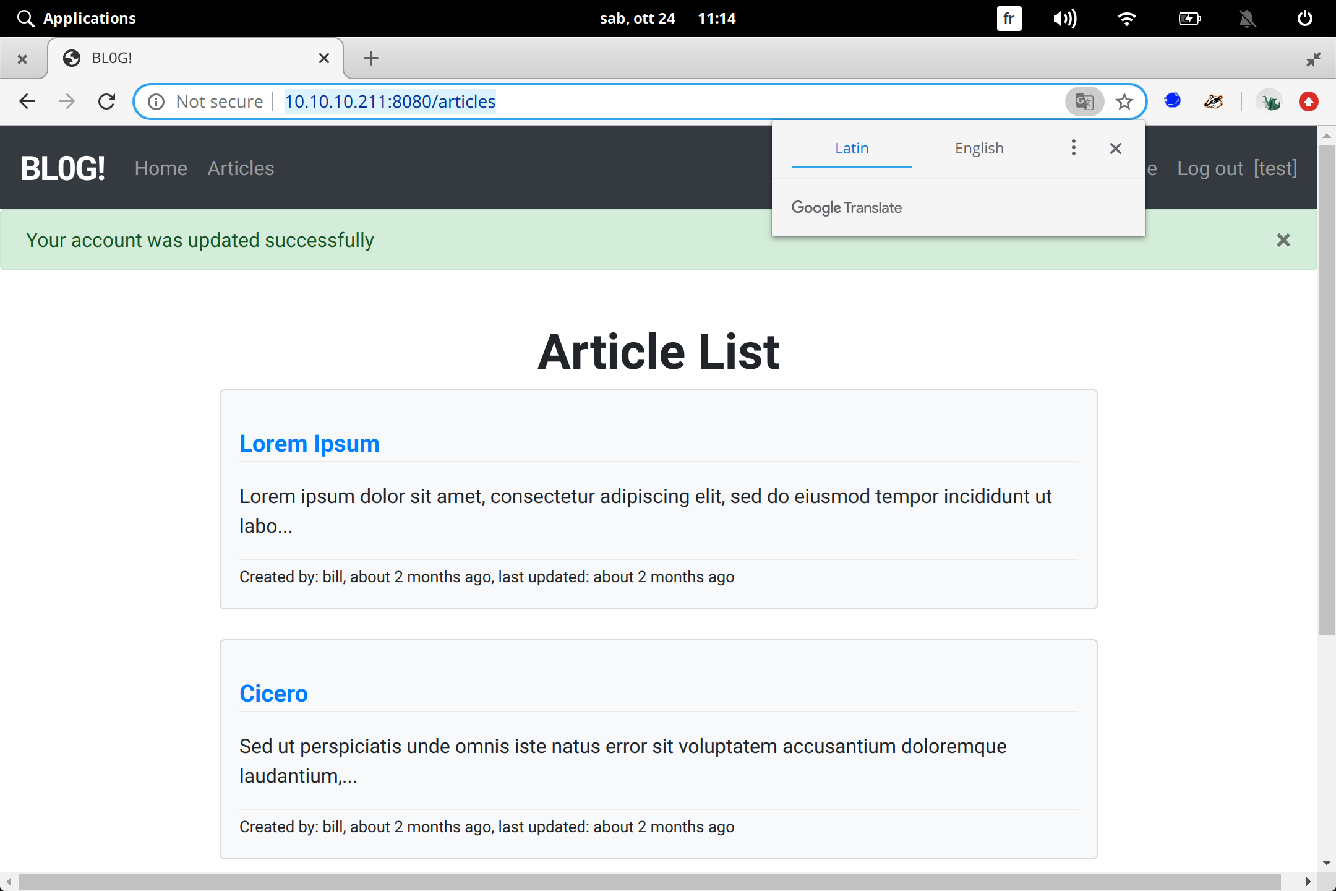
Task: Reload the page with the refresh icon
Action: [x=106, y=101]
